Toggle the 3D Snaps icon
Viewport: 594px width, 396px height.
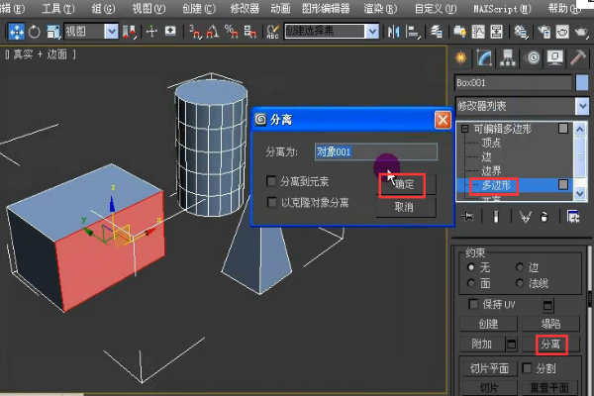pos(195,32)
